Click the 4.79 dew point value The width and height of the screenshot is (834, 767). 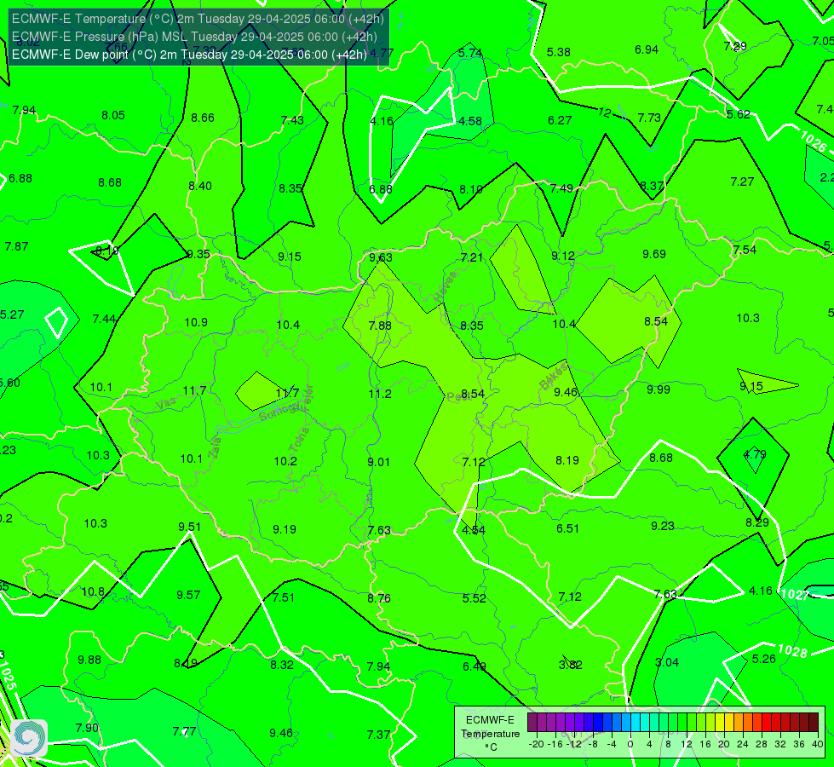pos(754,454)
